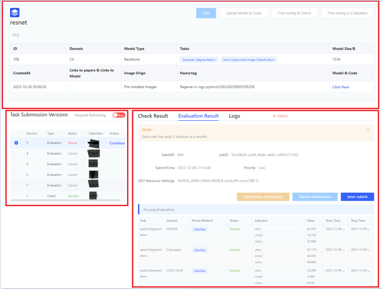Open the Click Here model link
This screenshot has height=289, width=382.
340,87
